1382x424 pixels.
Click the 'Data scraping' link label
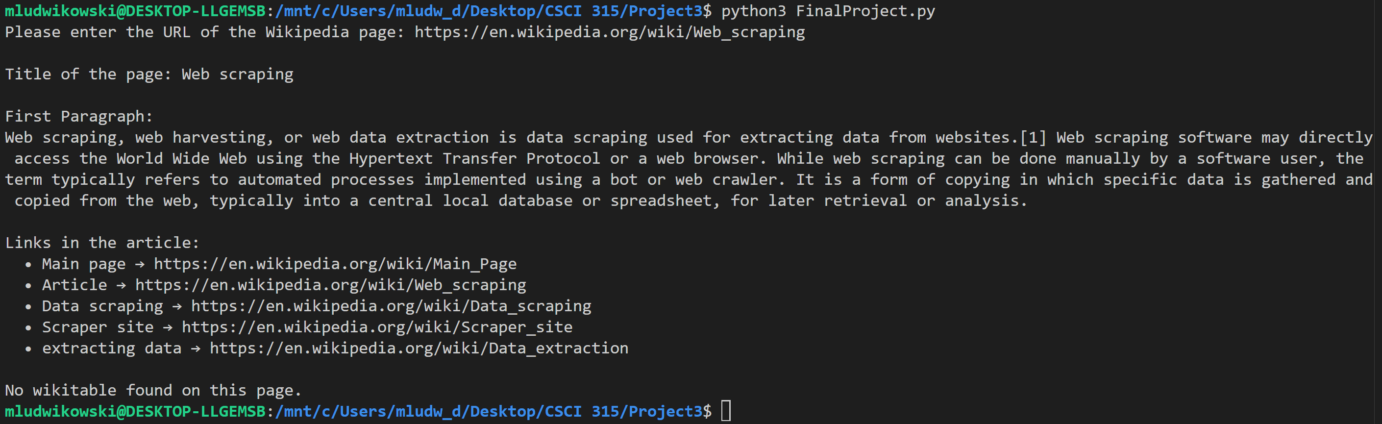(x=102, y=306)
